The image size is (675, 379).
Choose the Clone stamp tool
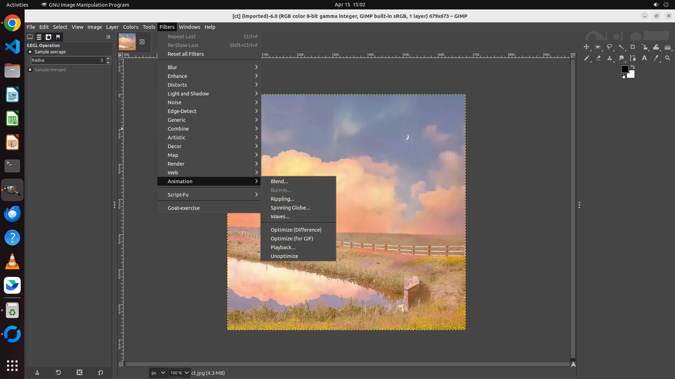(610, 58)
